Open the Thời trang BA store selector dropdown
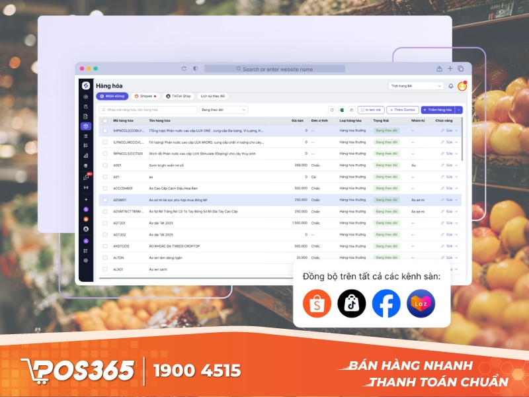 417,87
